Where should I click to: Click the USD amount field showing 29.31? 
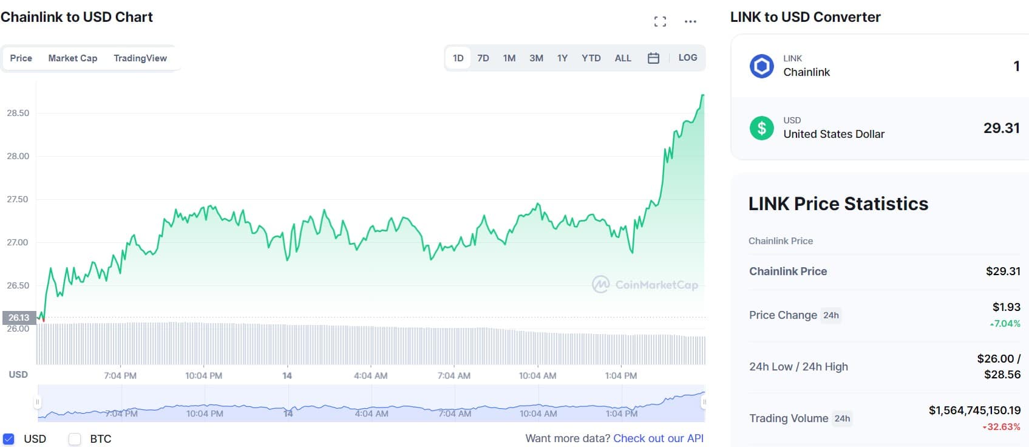click(1002, 128)
